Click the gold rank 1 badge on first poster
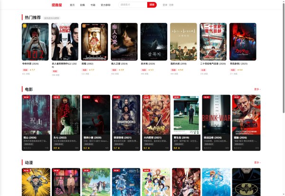Screen dimensions: 285x196 coord(25,26)
